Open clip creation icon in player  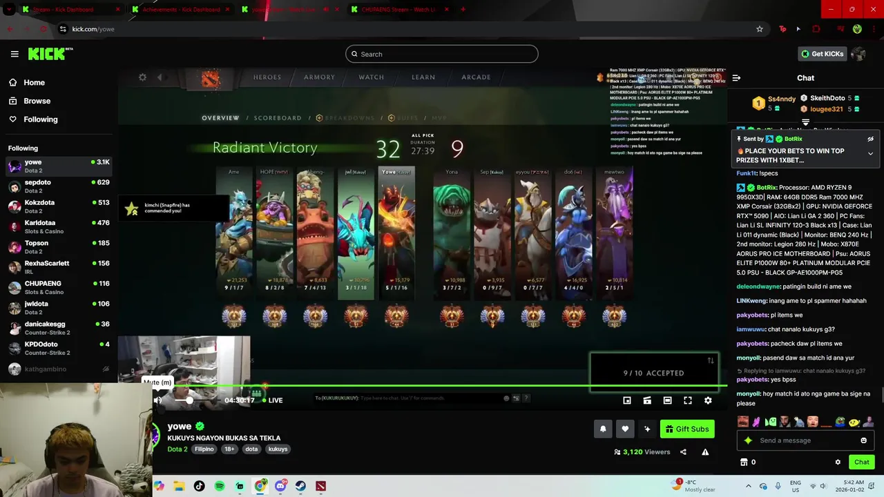(647, 400)
